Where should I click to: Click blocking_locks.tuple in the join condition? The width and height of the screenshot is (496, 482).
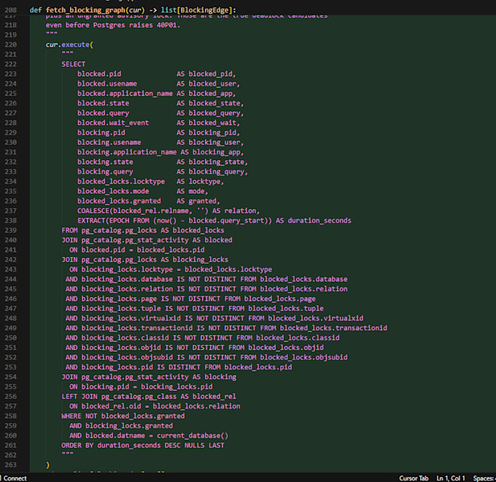coord(121,309)
